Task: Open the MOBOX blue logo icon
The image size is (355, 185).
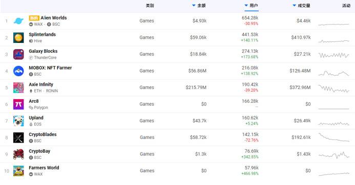Action: click(18, 71)
